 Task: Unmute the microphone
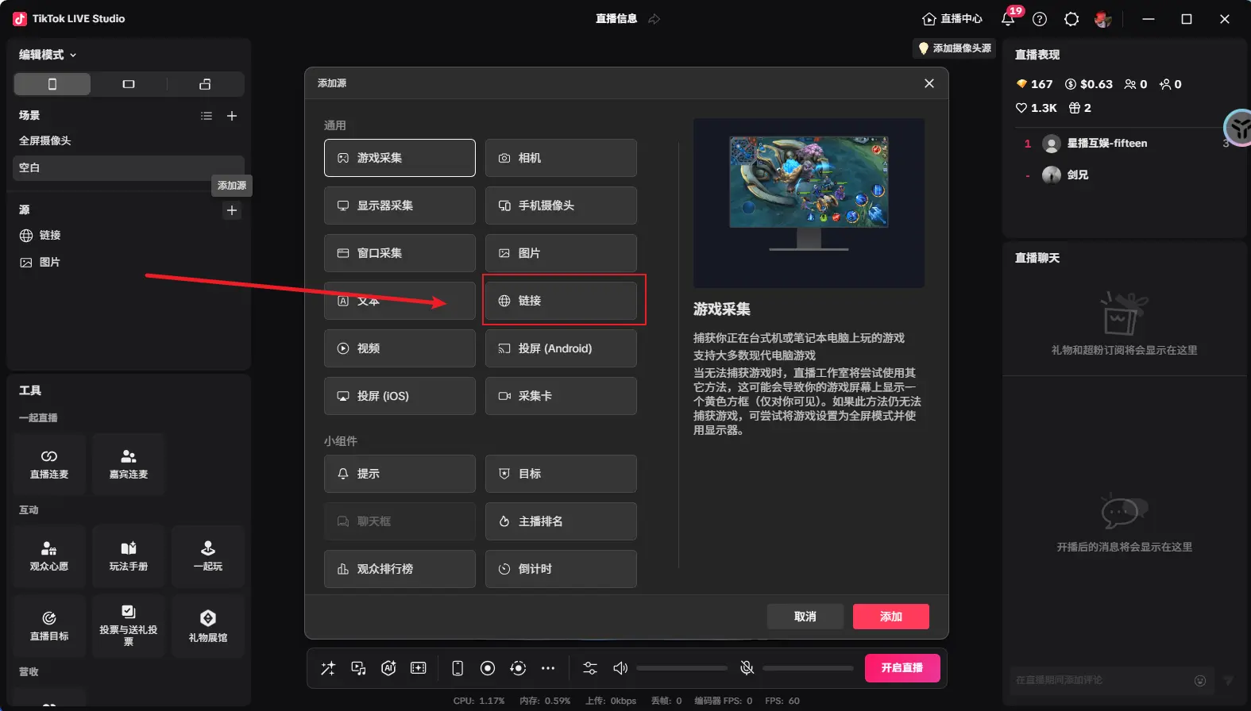[747, 668]
